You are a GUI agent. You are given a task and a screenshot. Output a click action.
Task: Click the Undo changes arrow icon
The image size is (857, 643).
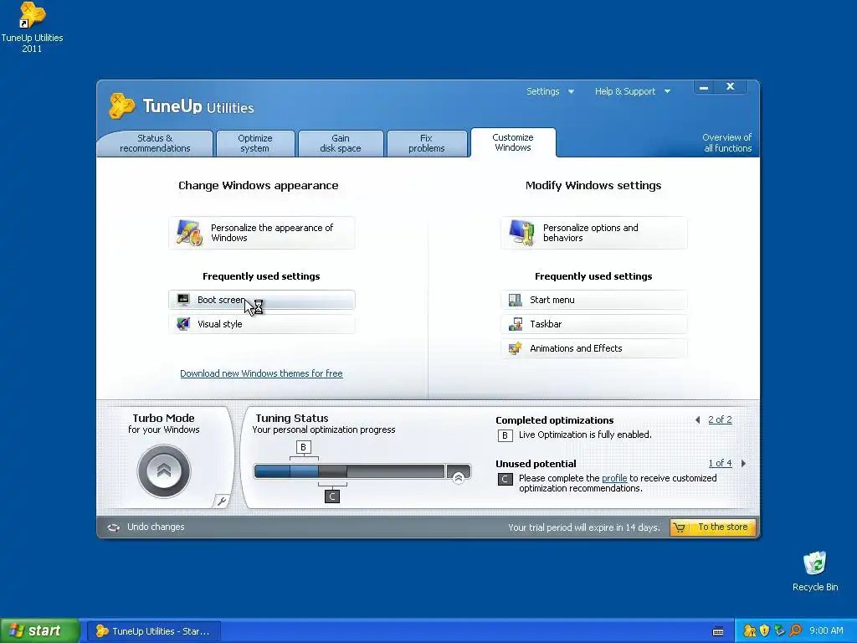coord(113,527)
